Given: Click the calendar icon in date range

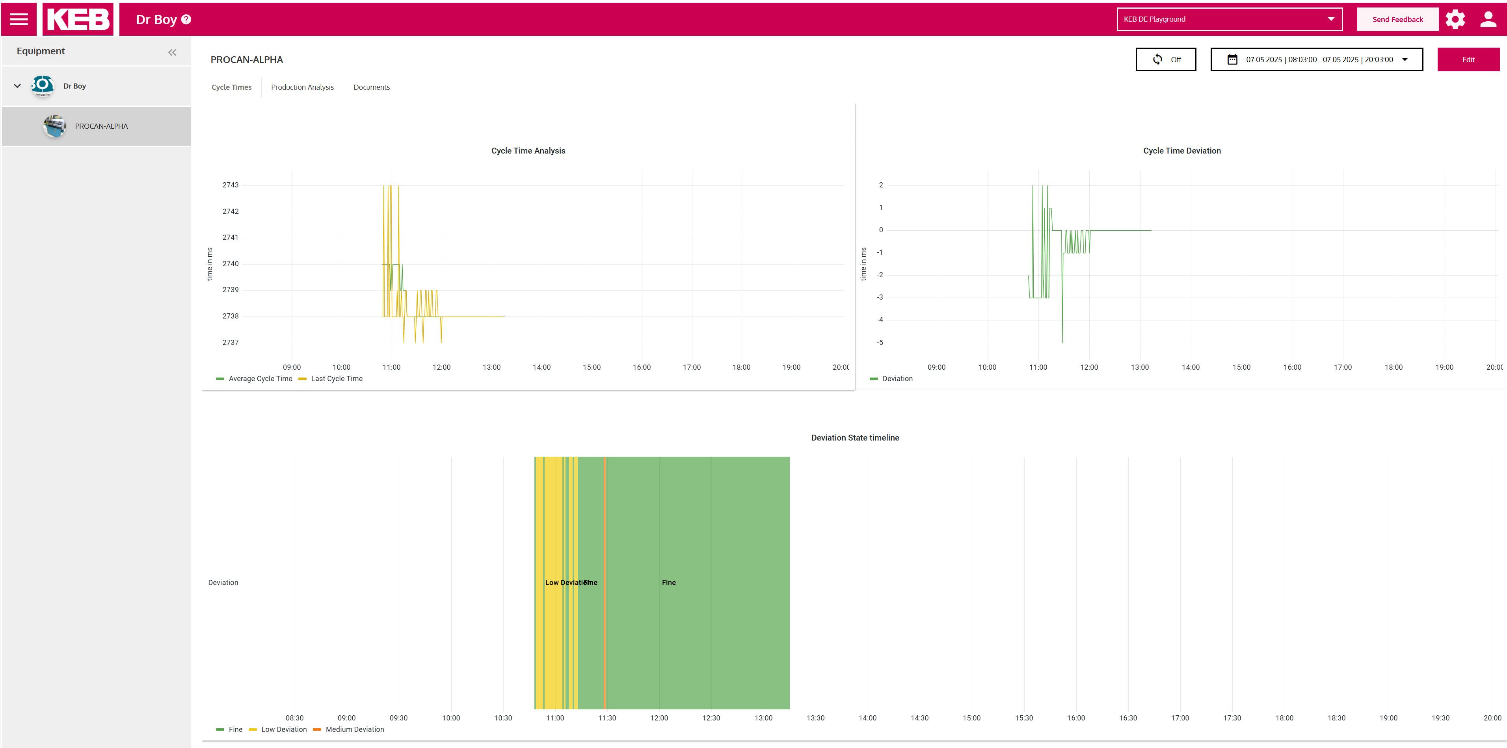Looking at the screenshot, I should pos(1232,59).
